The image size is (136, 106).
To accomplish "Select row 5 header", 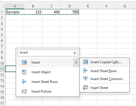I will click(x=3, y=35).
